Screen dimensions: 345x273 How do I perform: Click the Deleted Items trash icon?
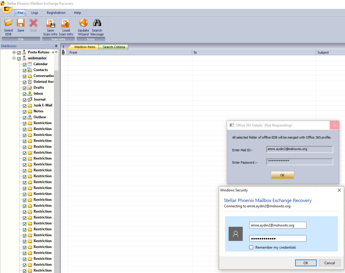[x=30, y=82]
